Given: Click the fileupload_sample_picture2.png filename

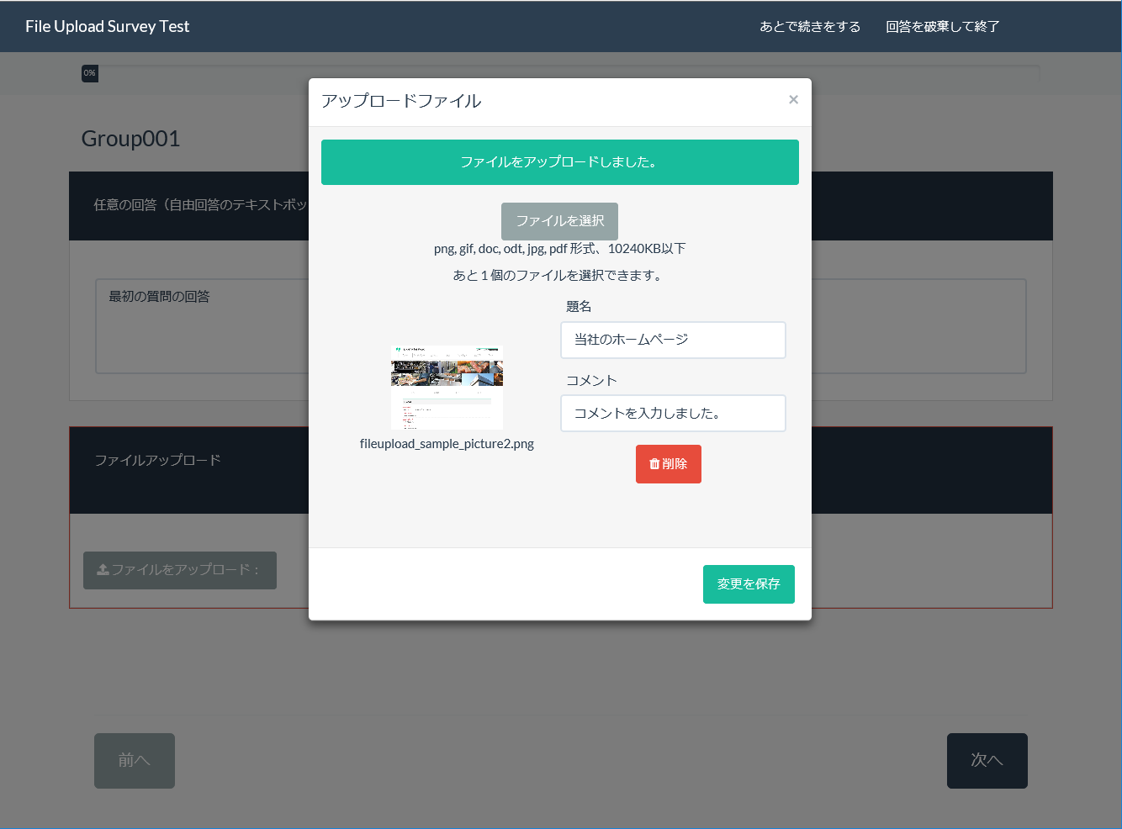Looking at the screenshot, I should [447, 444].
